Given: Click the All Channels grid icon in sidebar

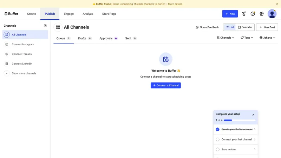Looking at the screenshot, I should click(7, 34).
